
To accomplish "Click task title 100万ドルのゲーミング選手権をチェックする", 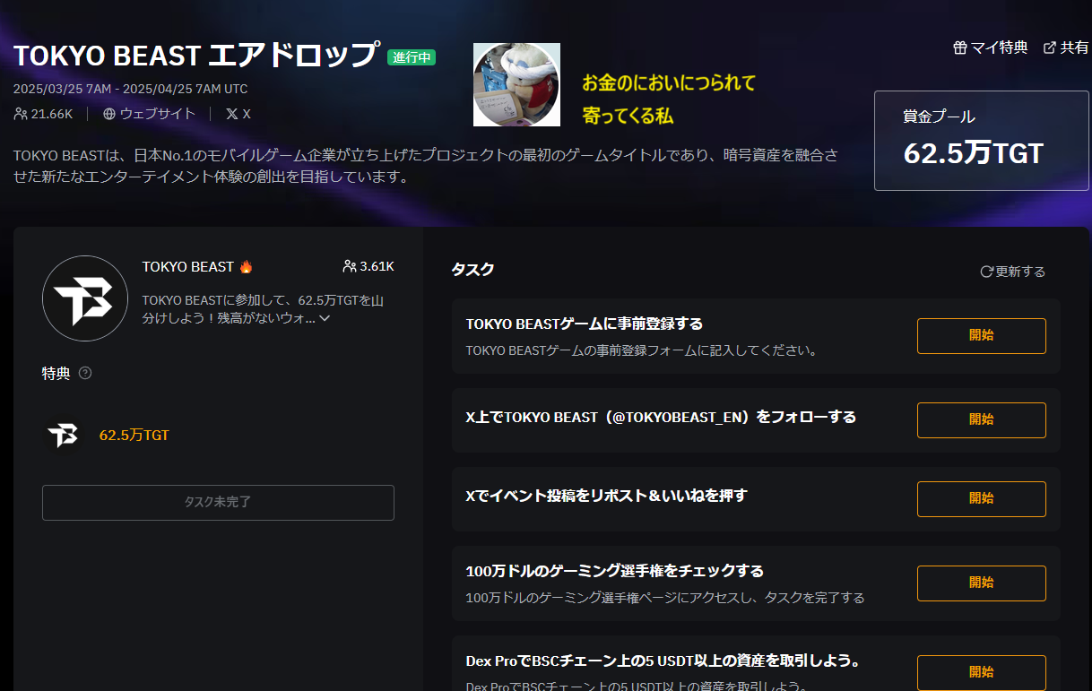I will [x=615, y=571].
